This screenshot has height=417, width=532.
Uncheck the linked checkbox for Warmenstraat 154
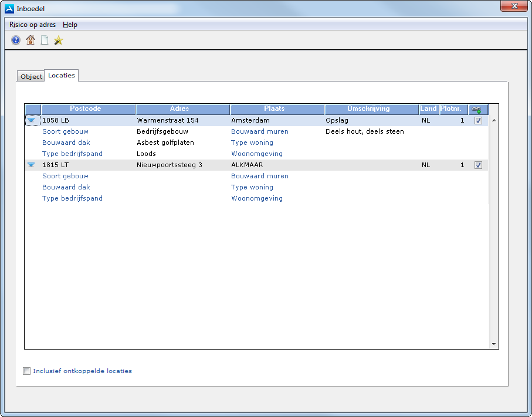click(x=478, y=121)
